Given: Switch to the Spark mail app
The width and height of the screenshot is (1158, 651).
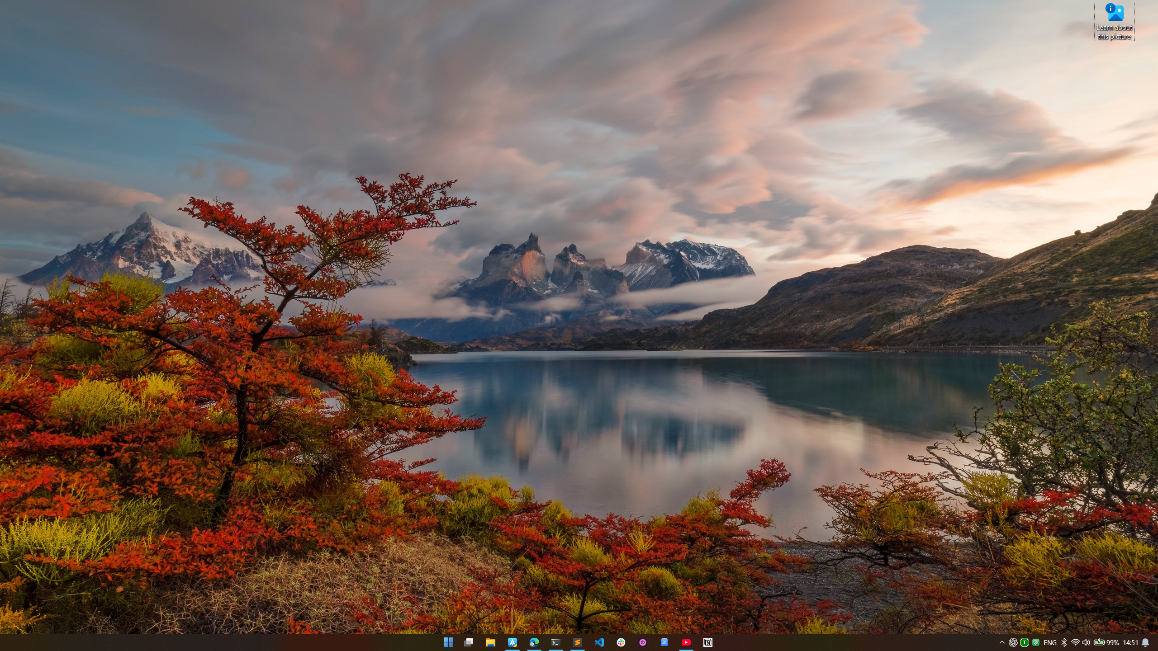Looking at the screenshot, I should point(512,642).
